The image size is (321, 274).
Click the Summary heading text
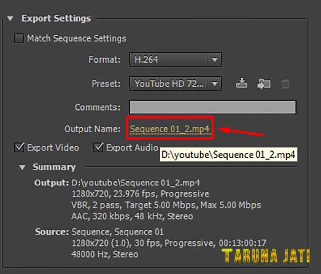tap(54, 167)
